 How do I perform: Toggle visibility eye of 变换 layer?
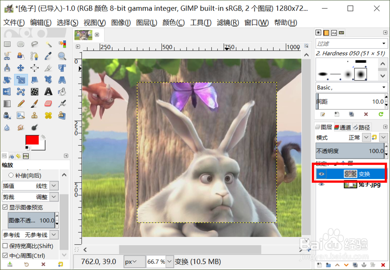click(321, 174)
